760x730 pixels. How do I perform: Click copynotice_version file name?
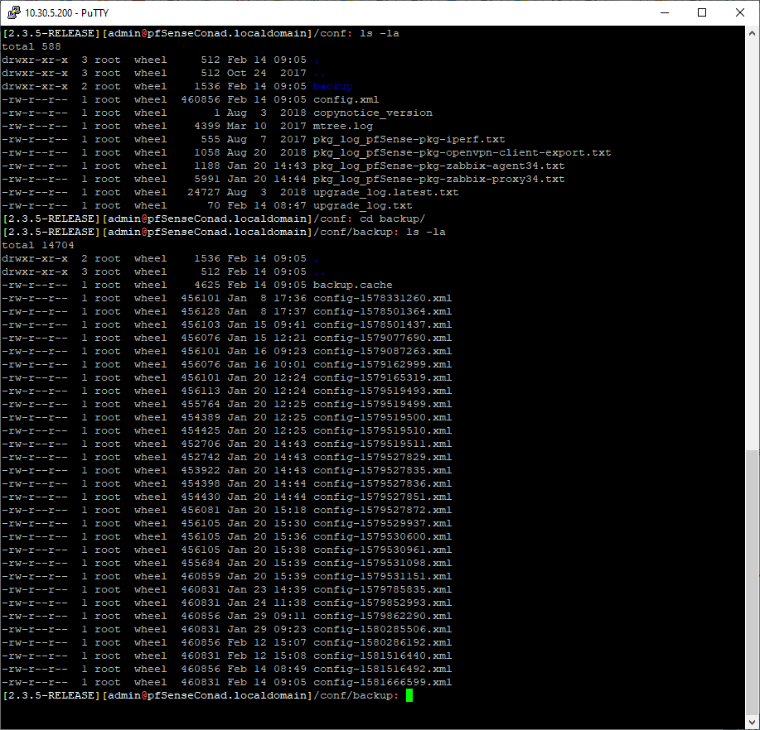point(373,113)
